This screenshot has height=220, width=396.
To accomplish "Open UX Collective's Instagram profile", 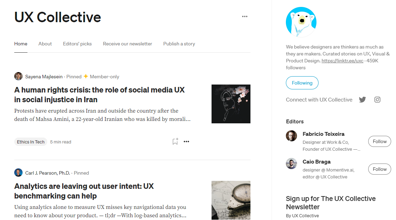I will click(x=377, y=99).
